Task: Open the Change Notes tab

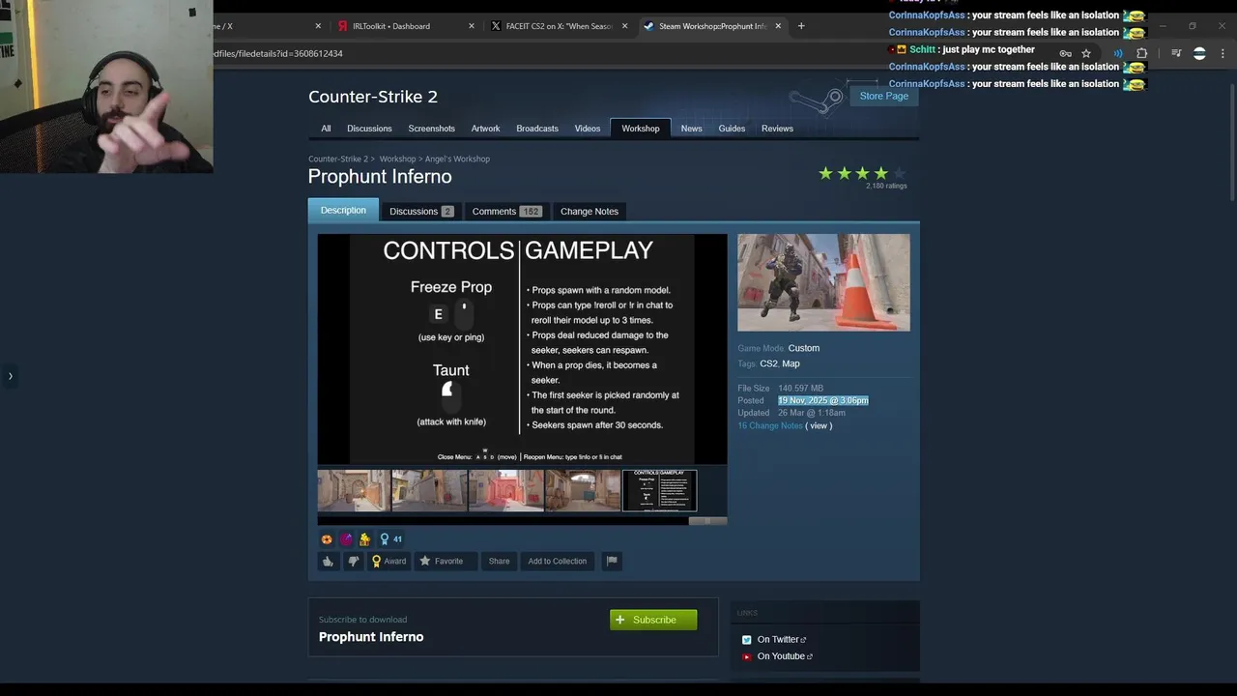Action: point(590,211)
